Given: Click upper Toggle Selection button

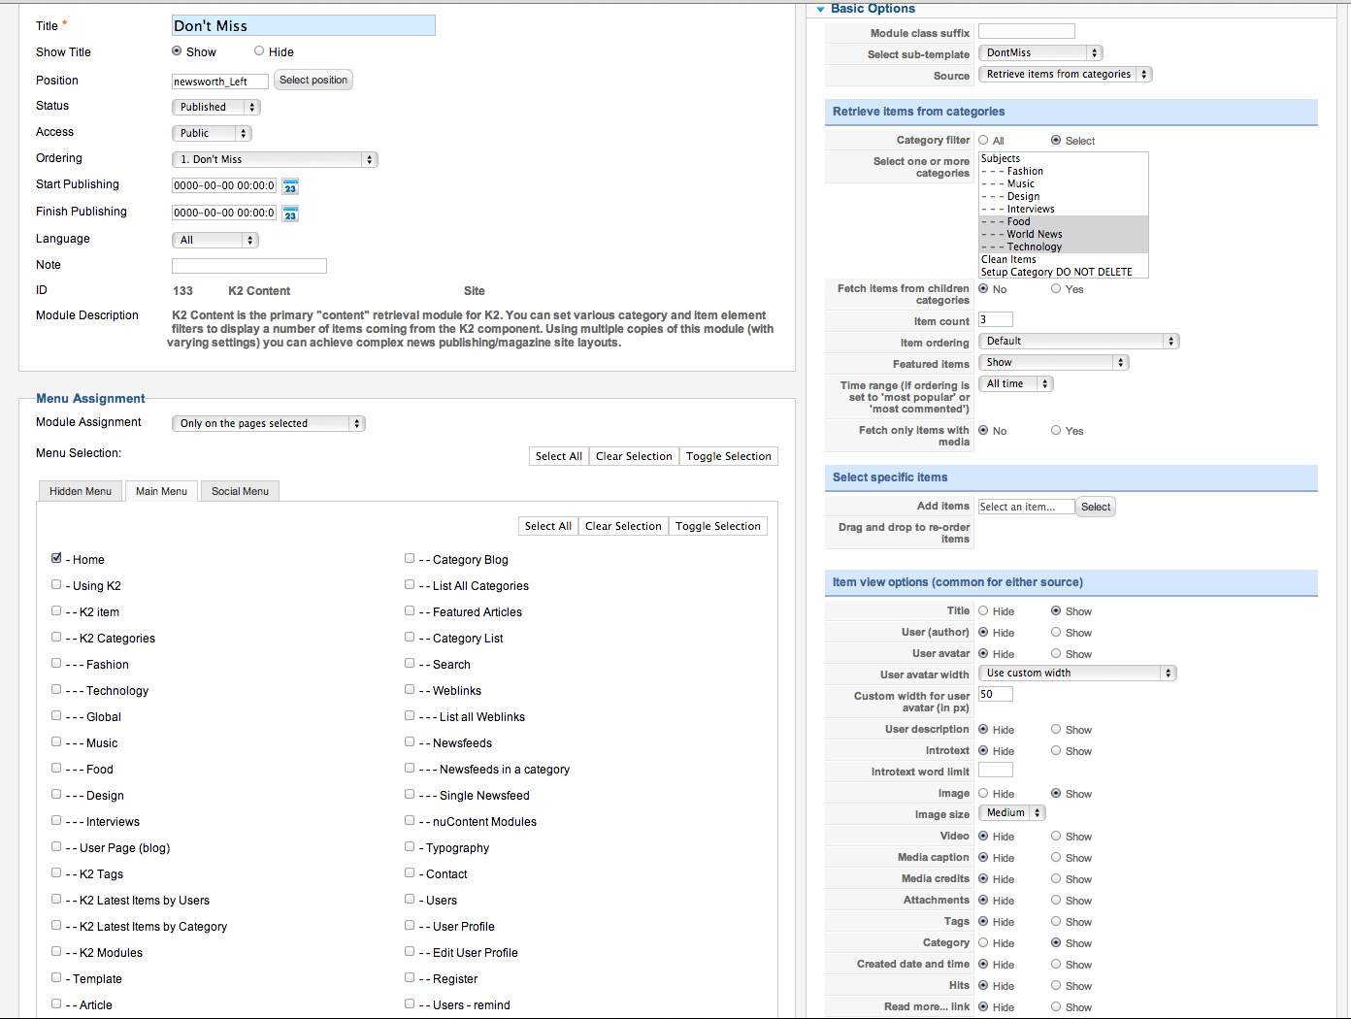Looking at the screenshot, I should click(x=729, y=456).
